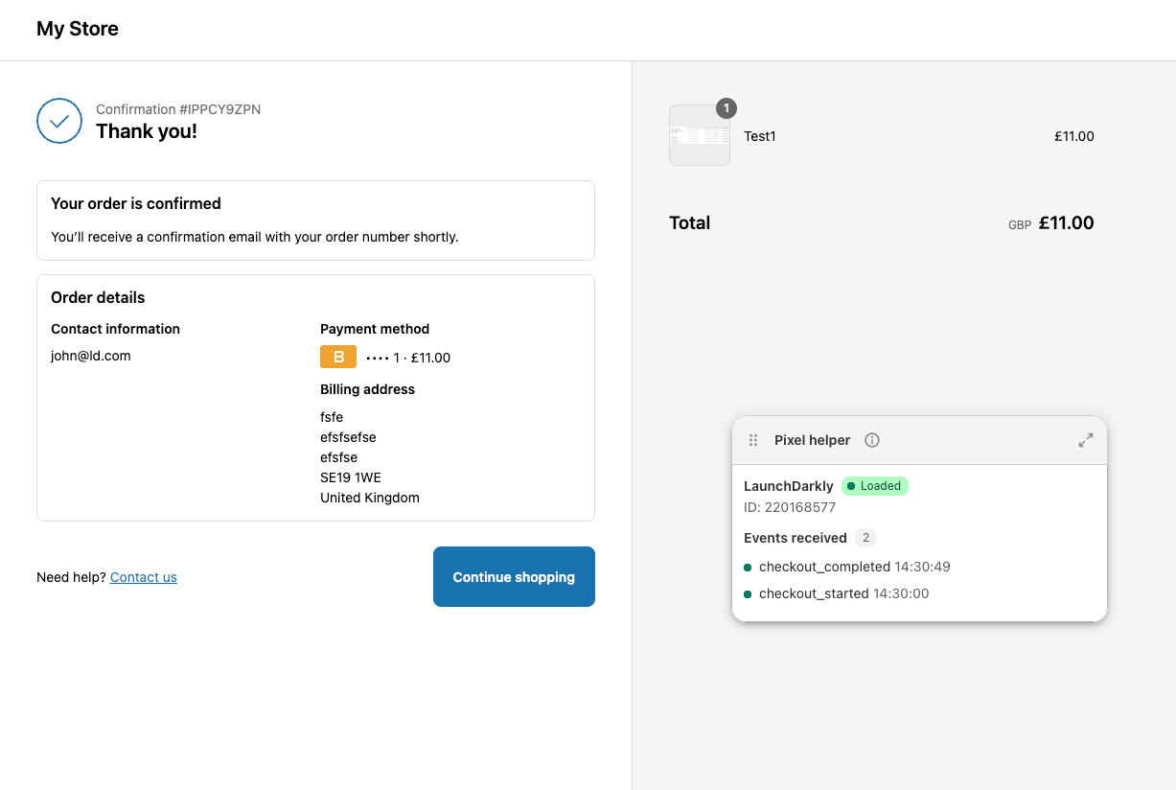
Task: Click the green dot beside checkout_started
Action: pos(749,593)
